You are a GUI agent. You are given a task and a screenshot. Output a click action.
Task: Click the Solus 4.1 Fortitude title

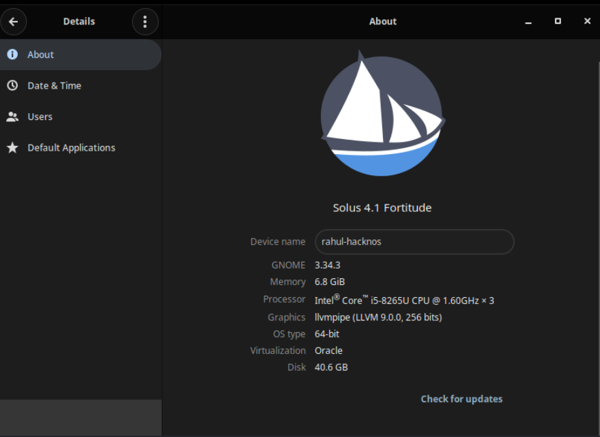pos(382,208)
